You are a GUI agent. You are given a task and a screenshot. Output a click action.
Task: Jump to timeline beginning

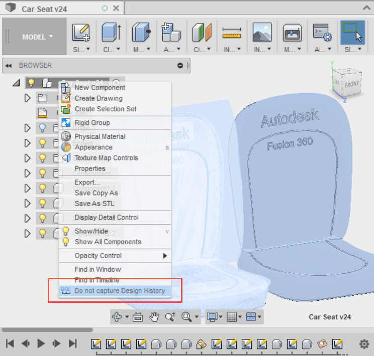10,343
